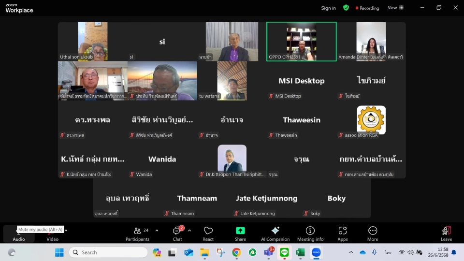Open the Apps panel
Image resolution: width=464 pixels, height=261 pixels.
[343, 233]
